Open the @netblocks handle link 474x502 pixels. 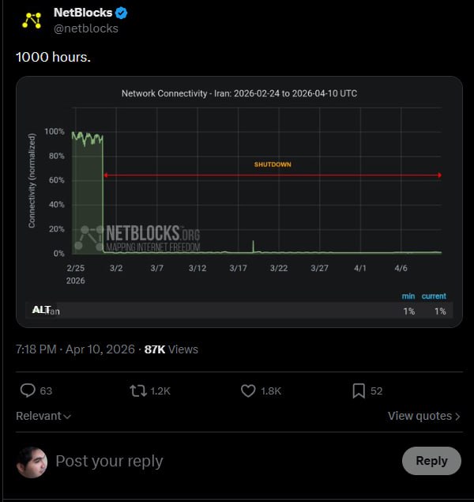pyautogui.click(x=85, y=28)
